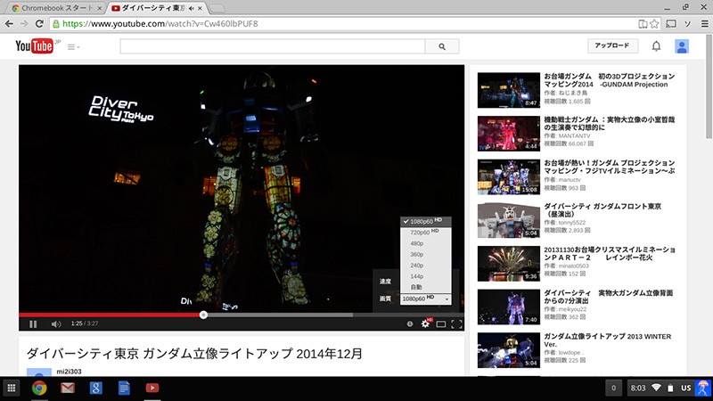Click the 速度 speed setting label
This screenshot has height=401, width=713.
pyautogui.click(x=385, y=281)
